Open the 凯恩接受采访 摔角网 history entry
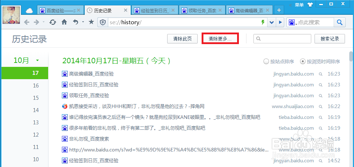Screen dimensions: 354x167 coord(136,106)
